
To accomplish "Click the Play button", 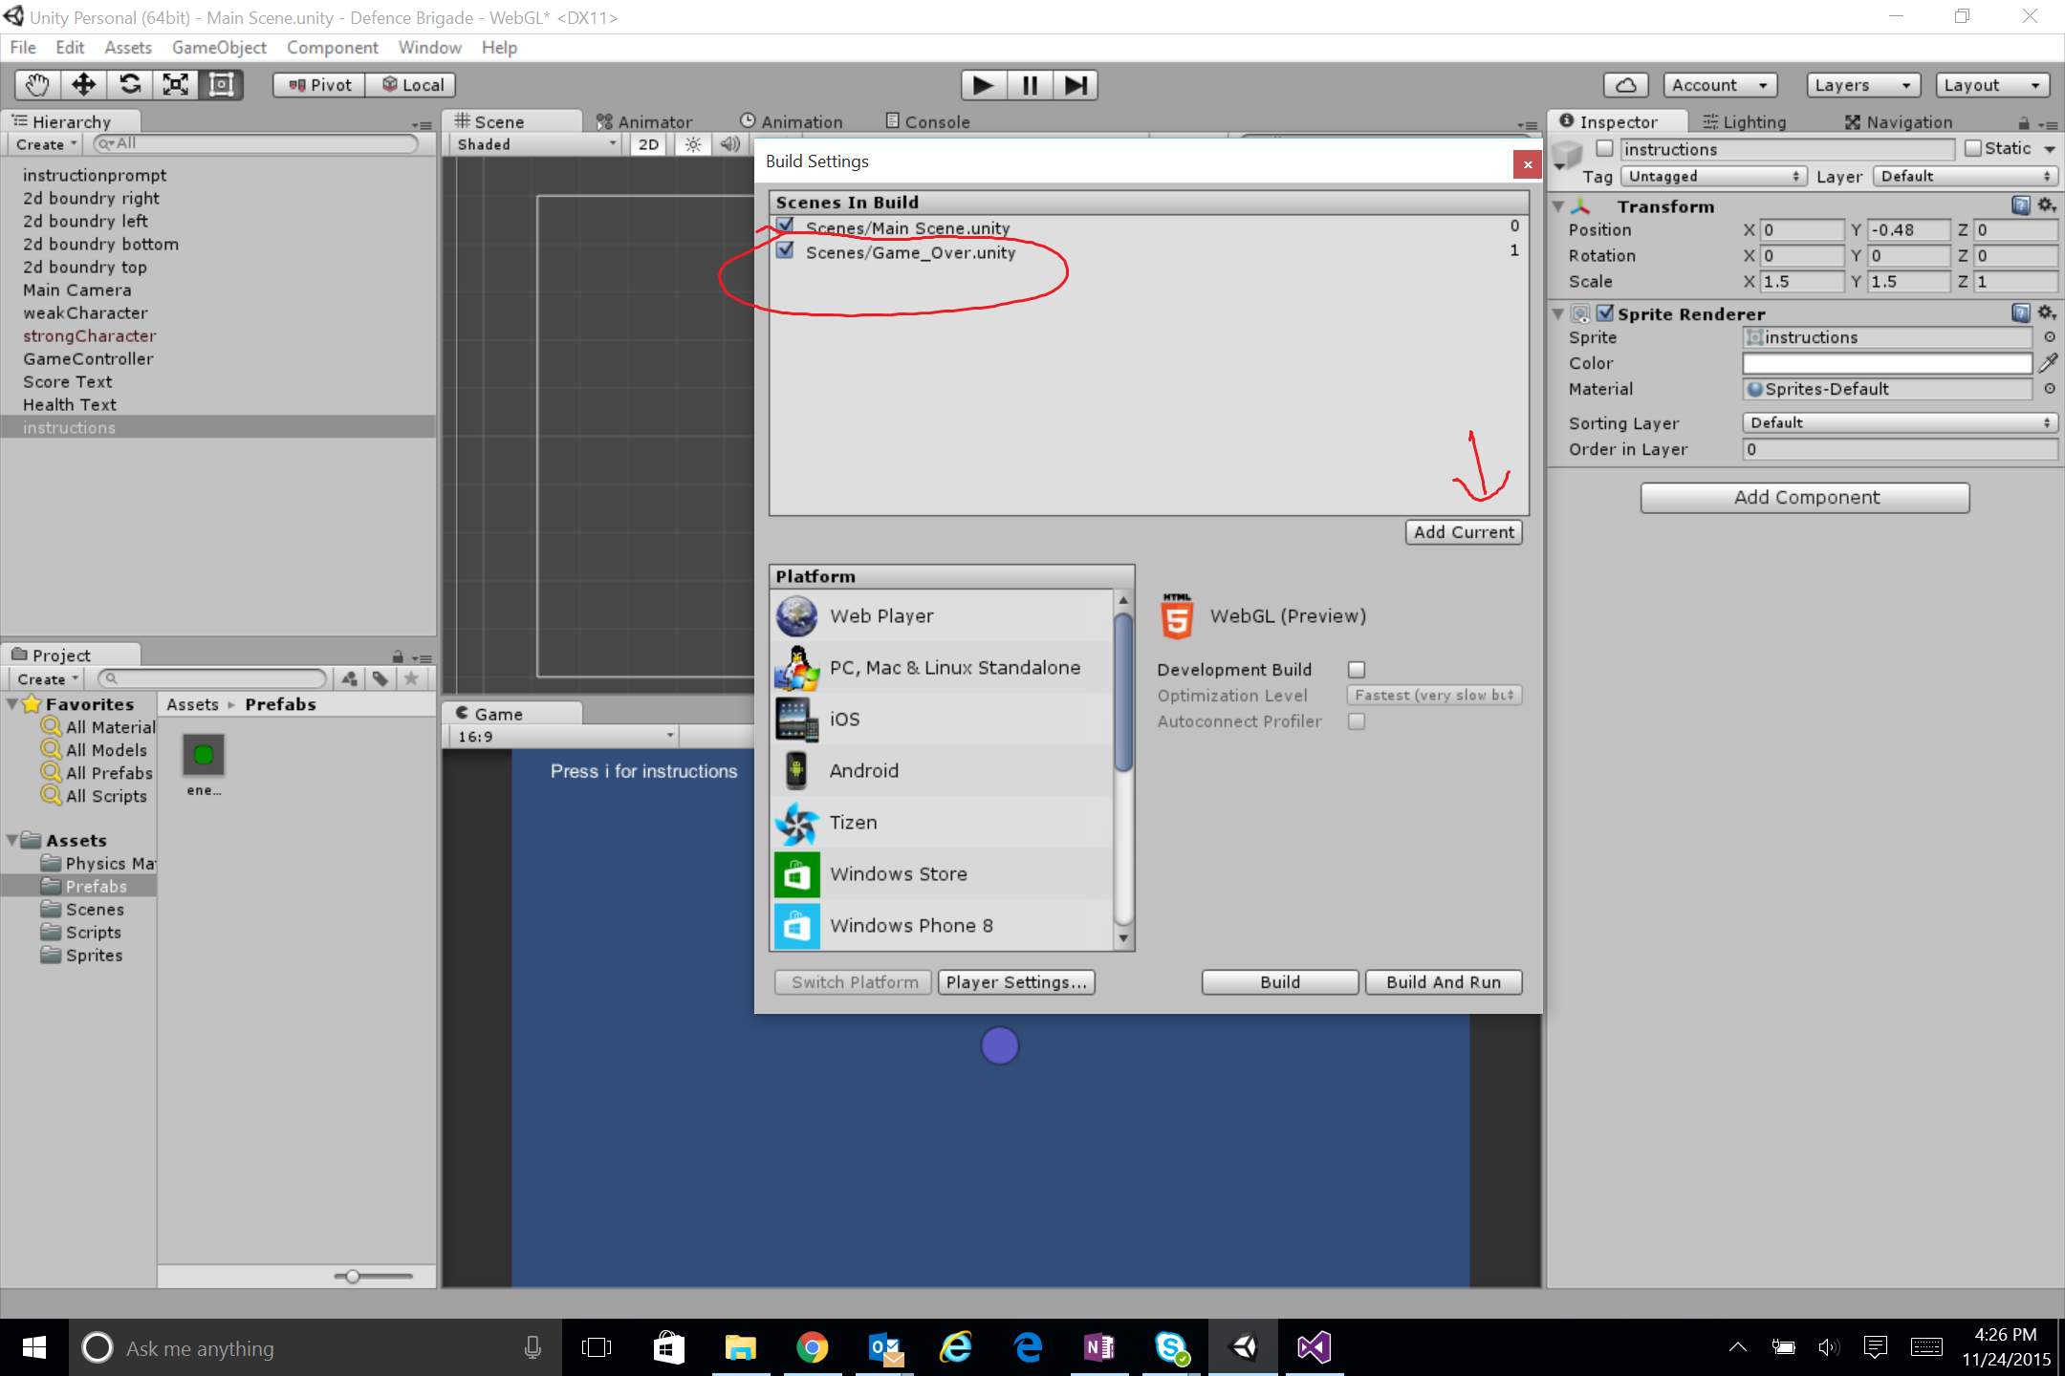I will pyautogui.click(x=983, y=85).
